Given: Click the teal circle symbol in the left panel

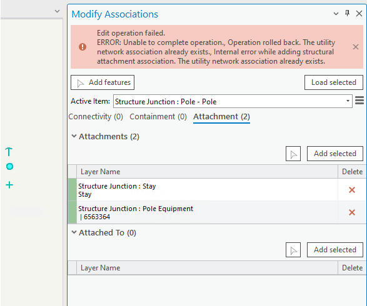Looking at the screenshot, I should tap(9, 167).
